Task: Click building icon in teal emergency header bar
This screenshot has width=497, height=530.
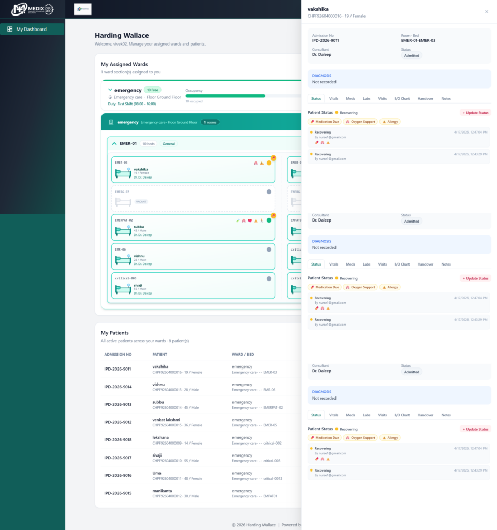Action: click(111, 122)
